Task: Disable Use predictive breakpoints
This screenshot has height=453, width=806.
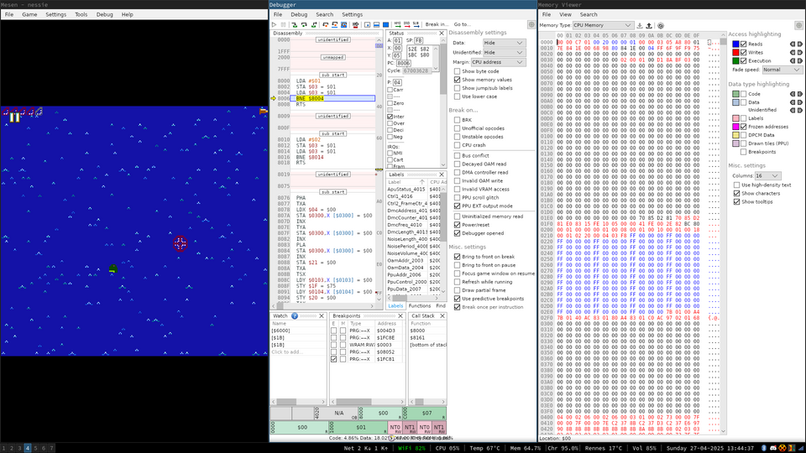Action: pos(457,299)
